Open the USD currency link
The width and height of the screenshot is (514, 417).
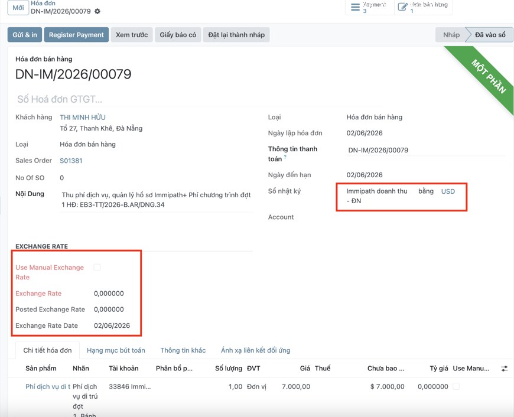tap(448, 191)
